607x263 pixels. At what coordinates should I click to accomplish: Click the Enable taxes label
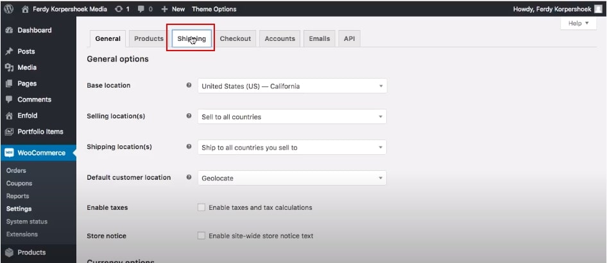tap(107, 207)
